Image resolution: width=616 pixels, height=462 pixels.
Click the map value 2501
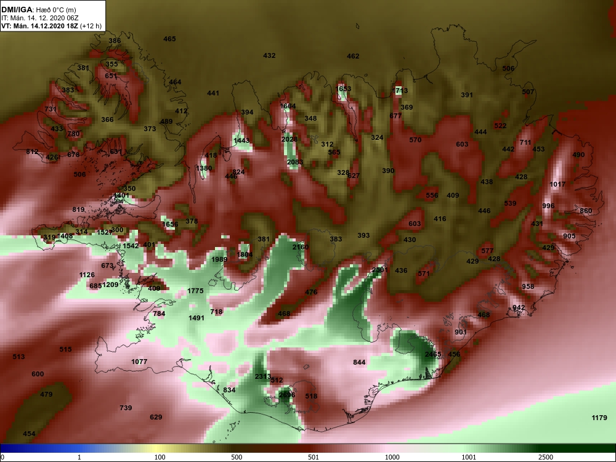[x=380, y=270]
